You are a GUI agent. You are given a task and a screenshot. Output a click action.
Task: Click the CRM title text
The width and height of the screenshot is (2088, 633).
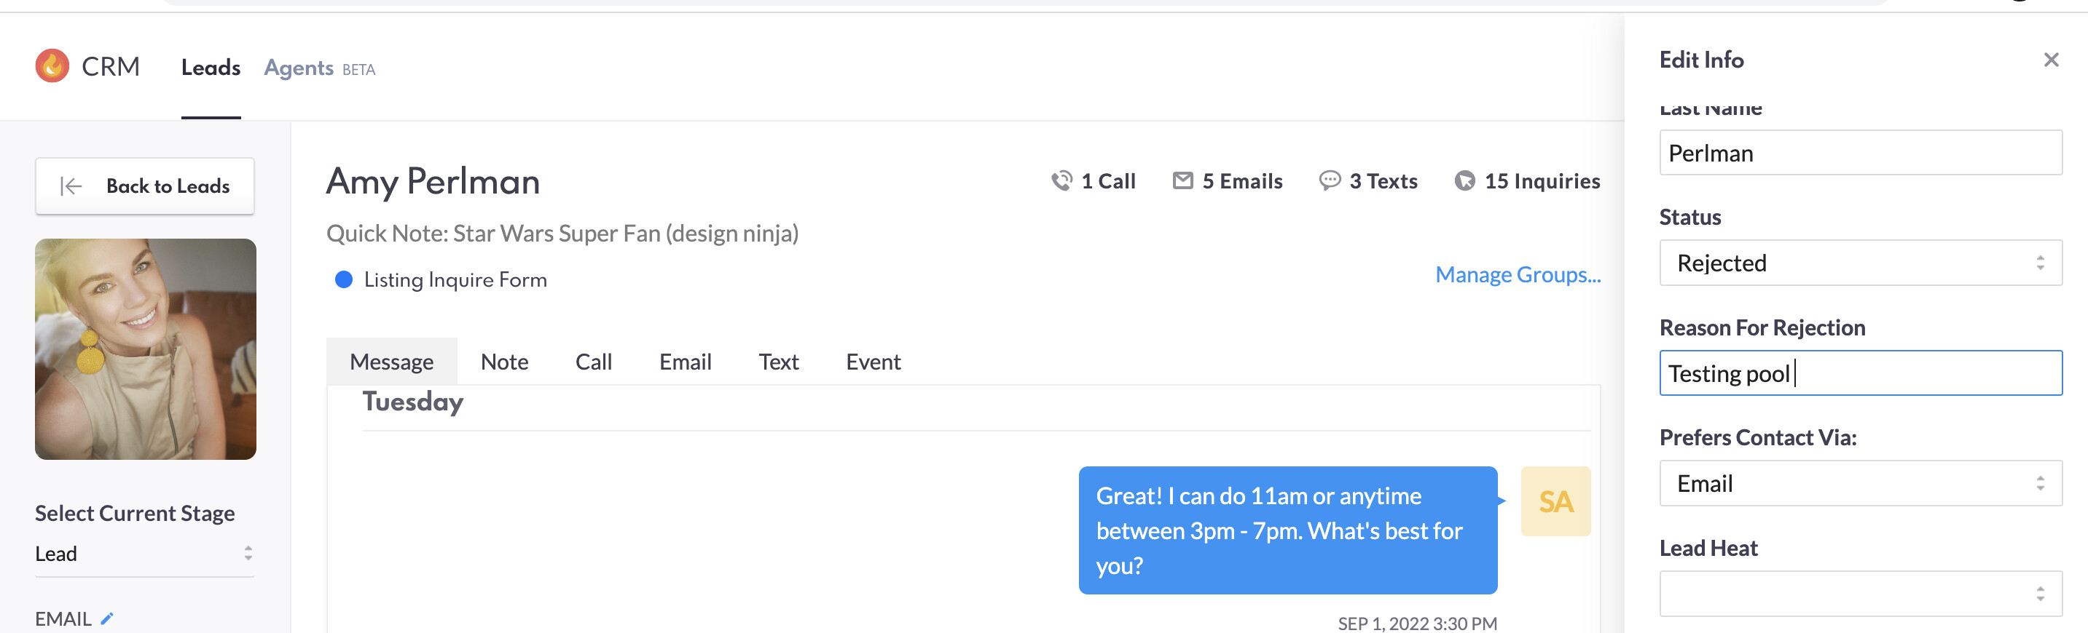111,66
